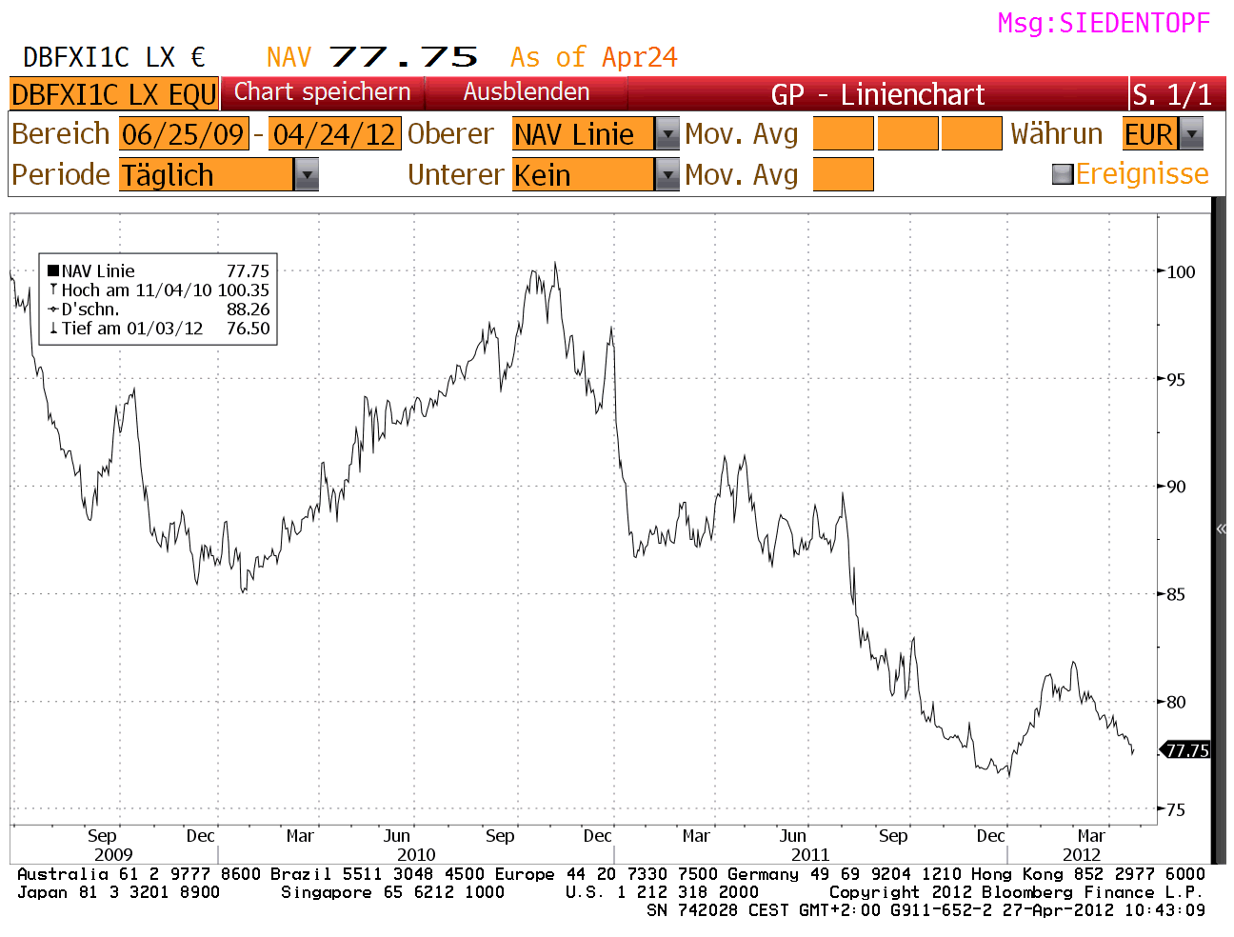Open the Täglich period dropdown arrow
The width and height of the screenshot is (1234, 937).
pyautogui.click(x=306, y=175)
